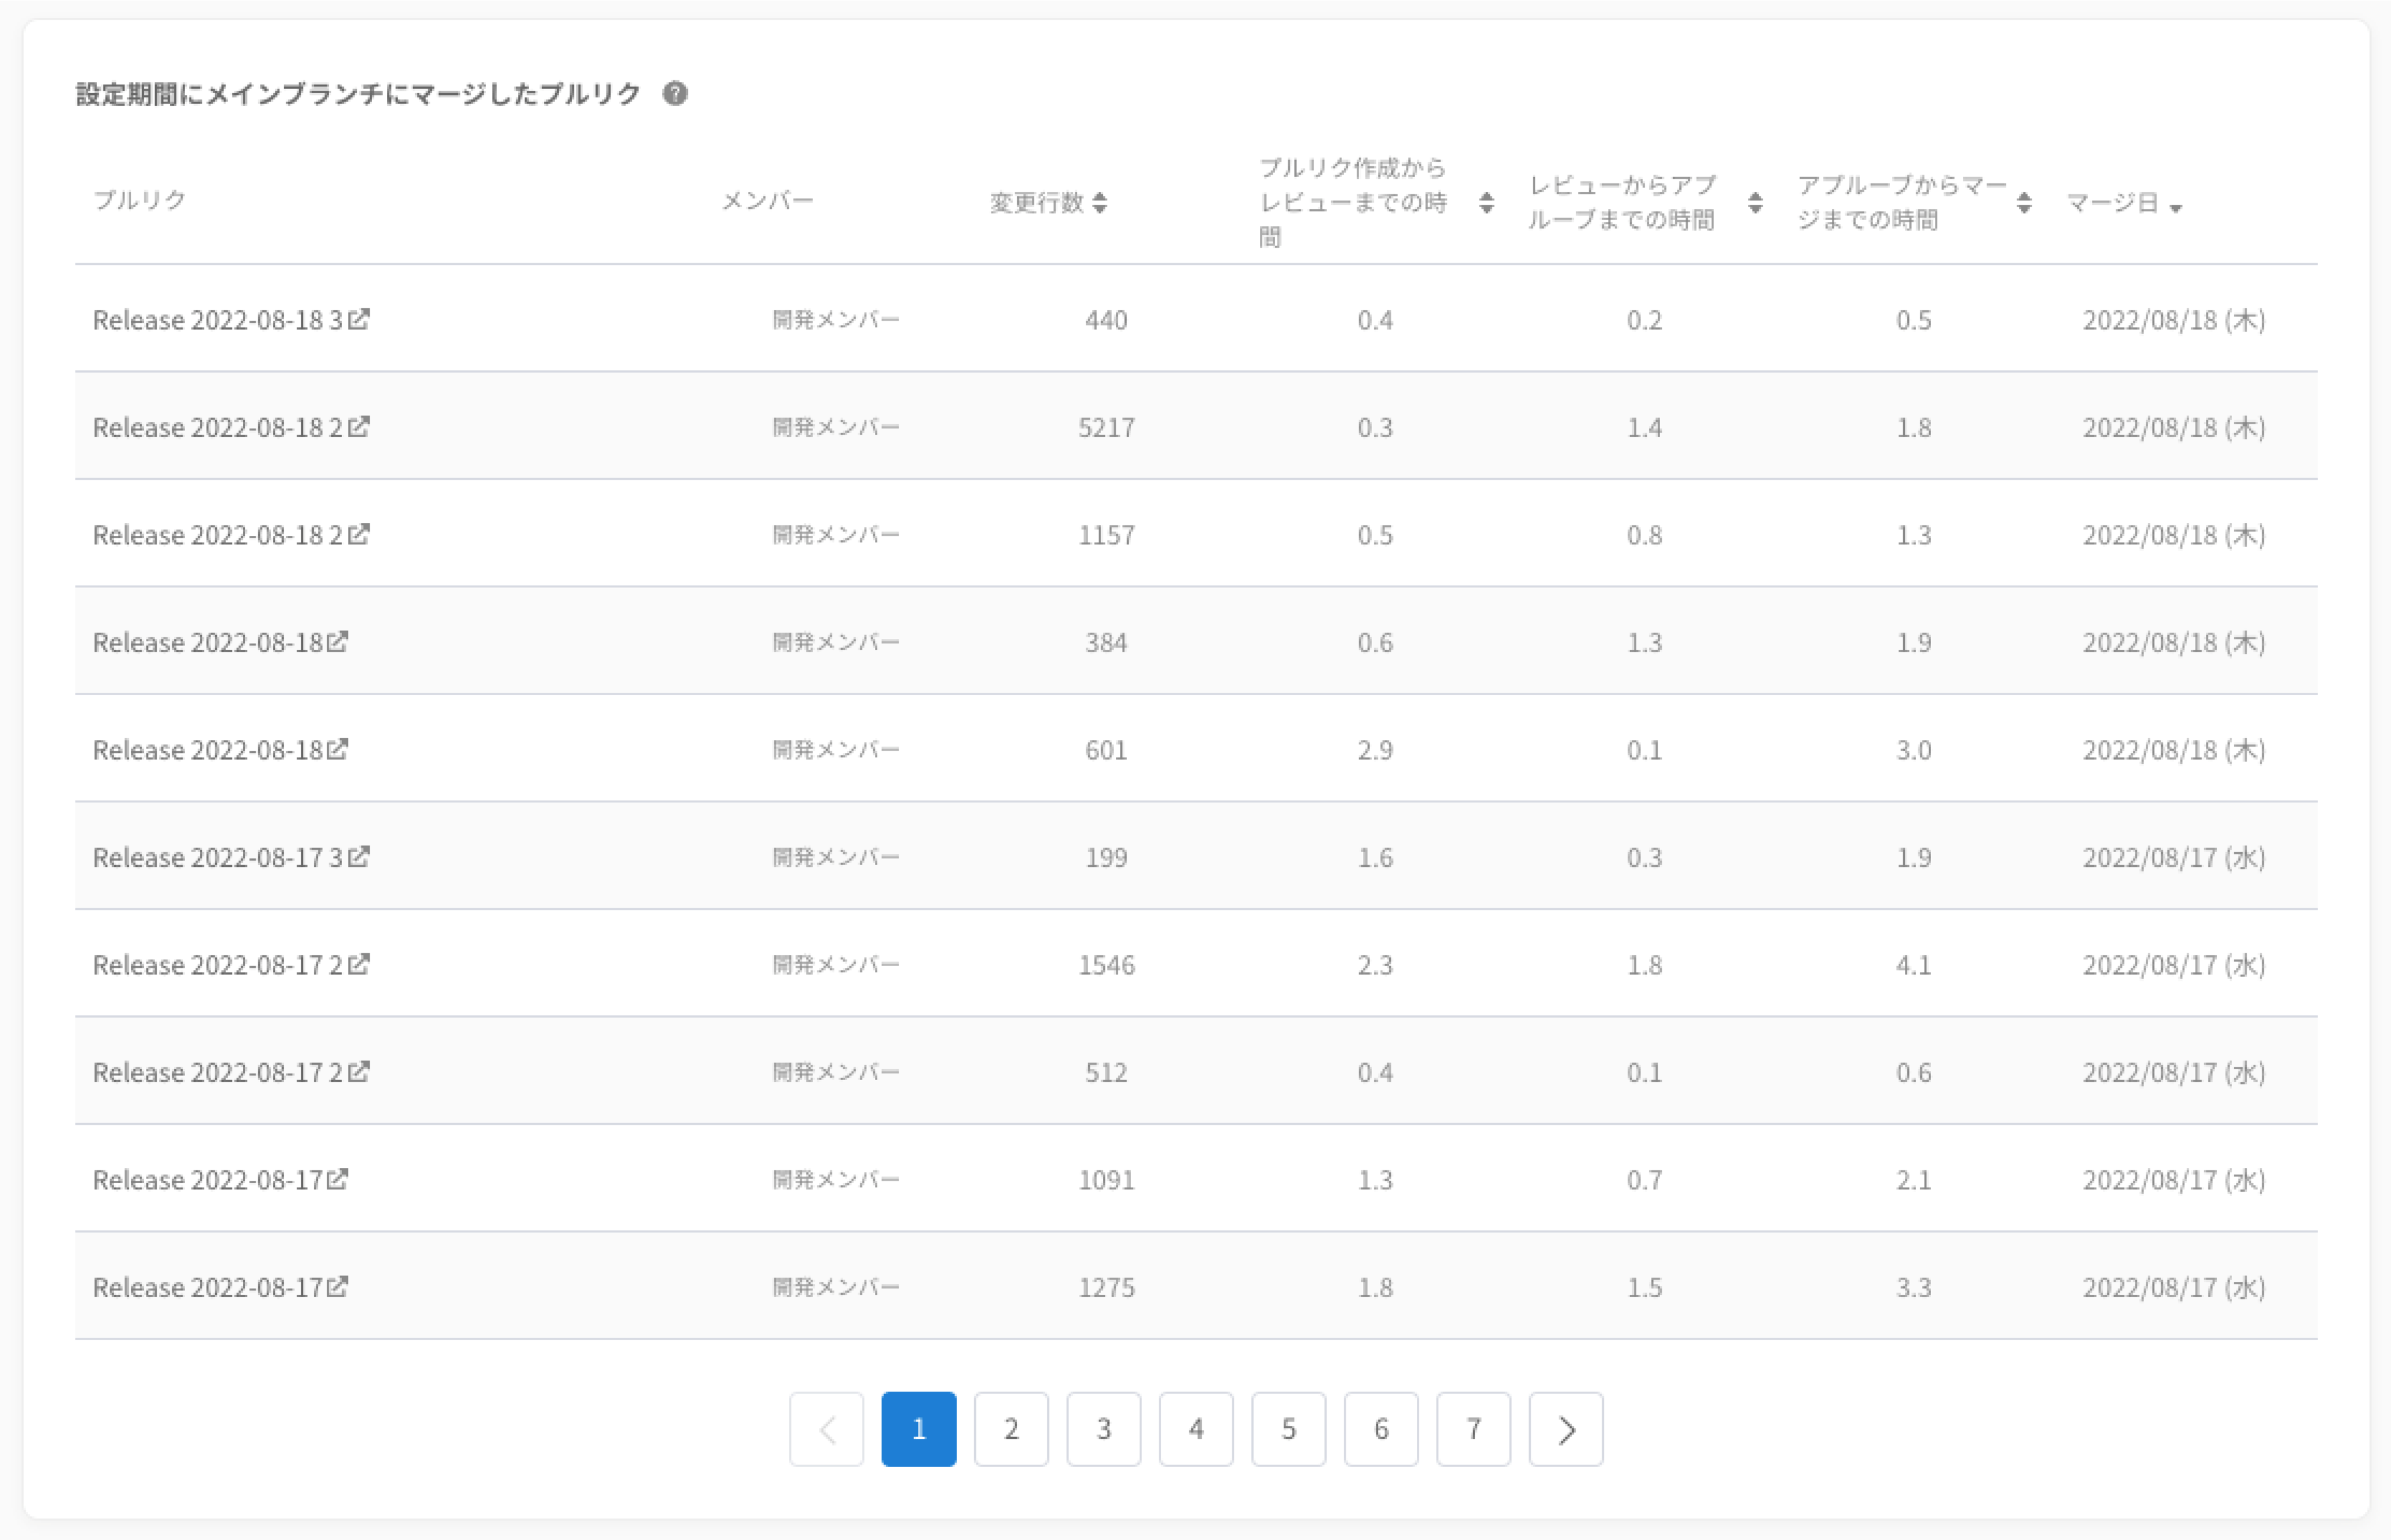The width and height of the screenshot is (2391, 1540).
Task: Click the help question mark icon beside table title
Action: tap(675, 93)
